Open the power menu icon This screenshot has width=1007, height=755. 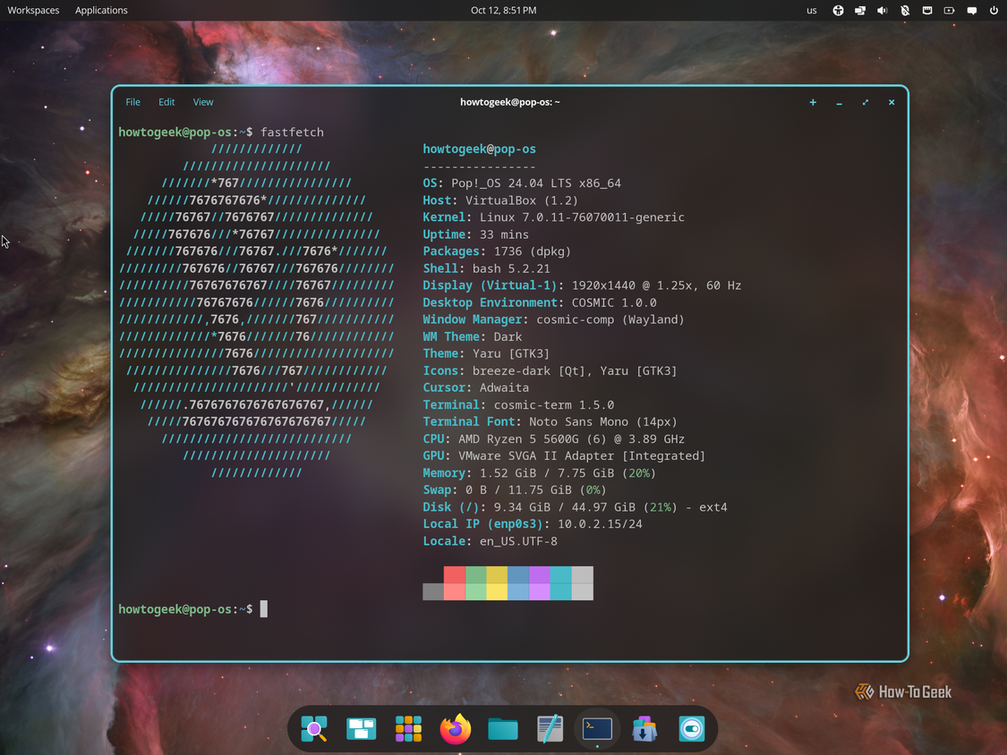(994, 10)
